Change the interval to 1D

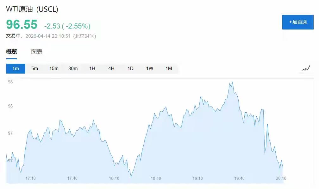130,68
